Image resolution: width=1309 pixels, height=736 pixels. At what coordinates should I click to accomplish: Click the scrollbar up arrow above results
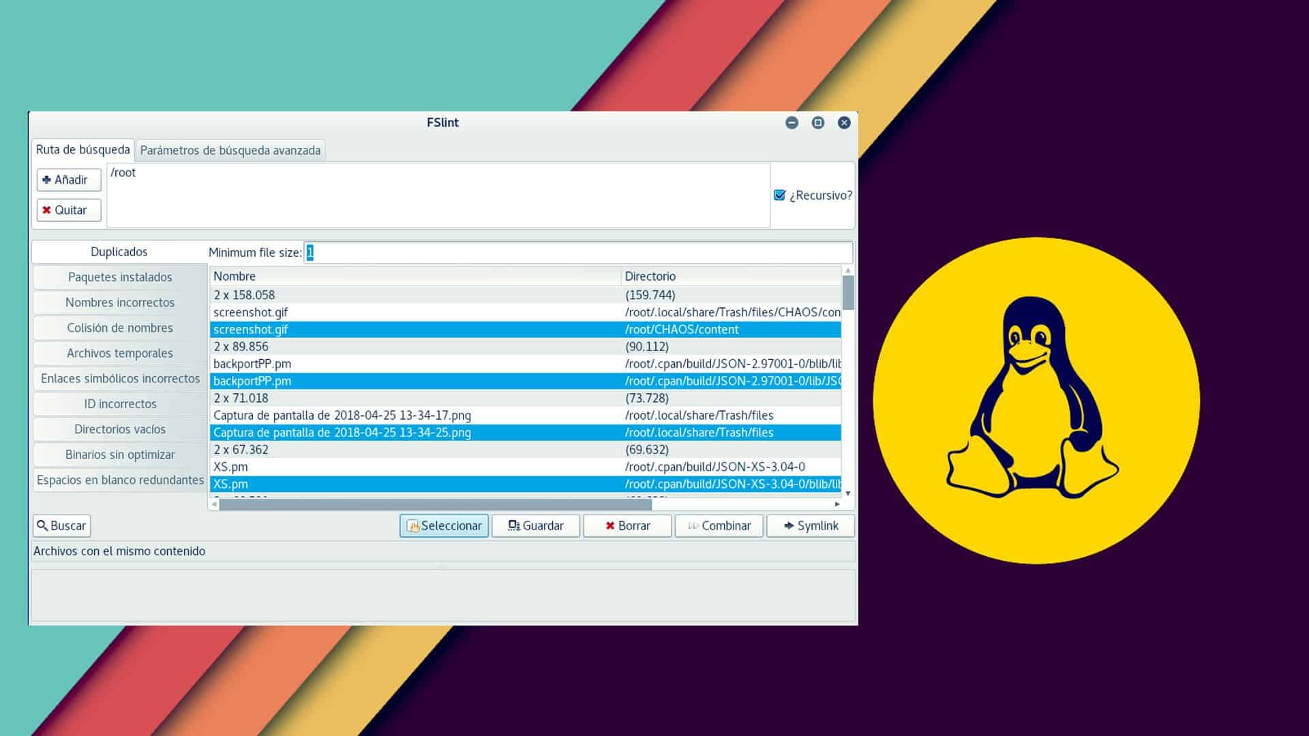pos(847,271)
